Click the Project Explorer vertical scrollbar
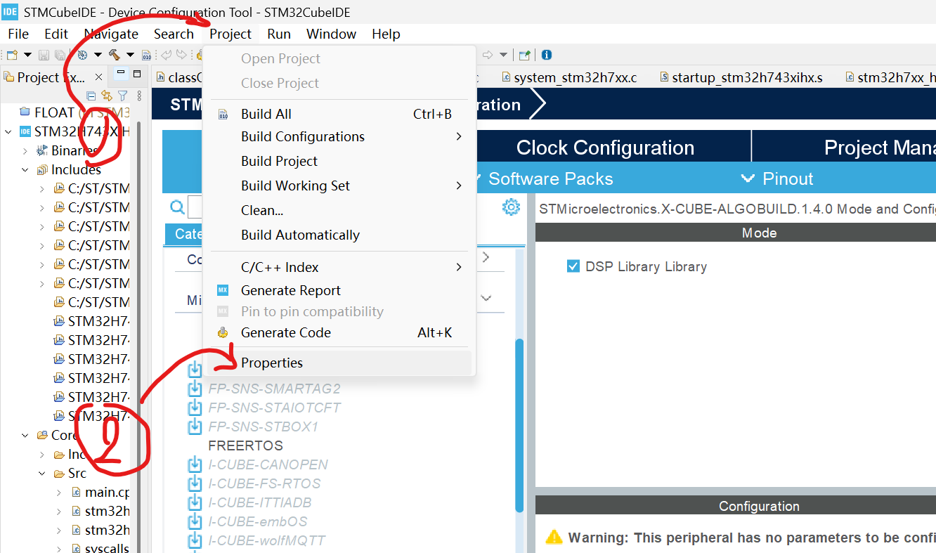Screen dimensions: 936x553 (x=139, y=337)
